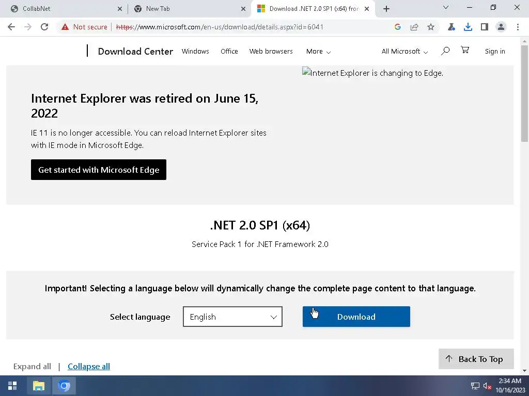Click the '.NET 2.0 SP1 (x64)' heading
The image size is (529, 396).
[260, 225]
